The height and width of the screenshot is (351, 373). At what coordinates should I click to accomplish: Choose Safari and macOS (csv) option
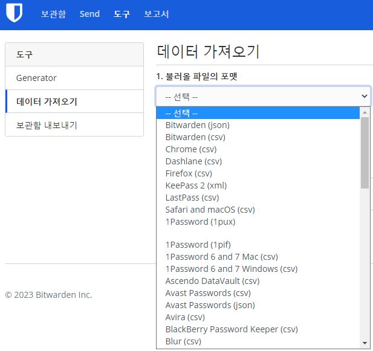258,210
